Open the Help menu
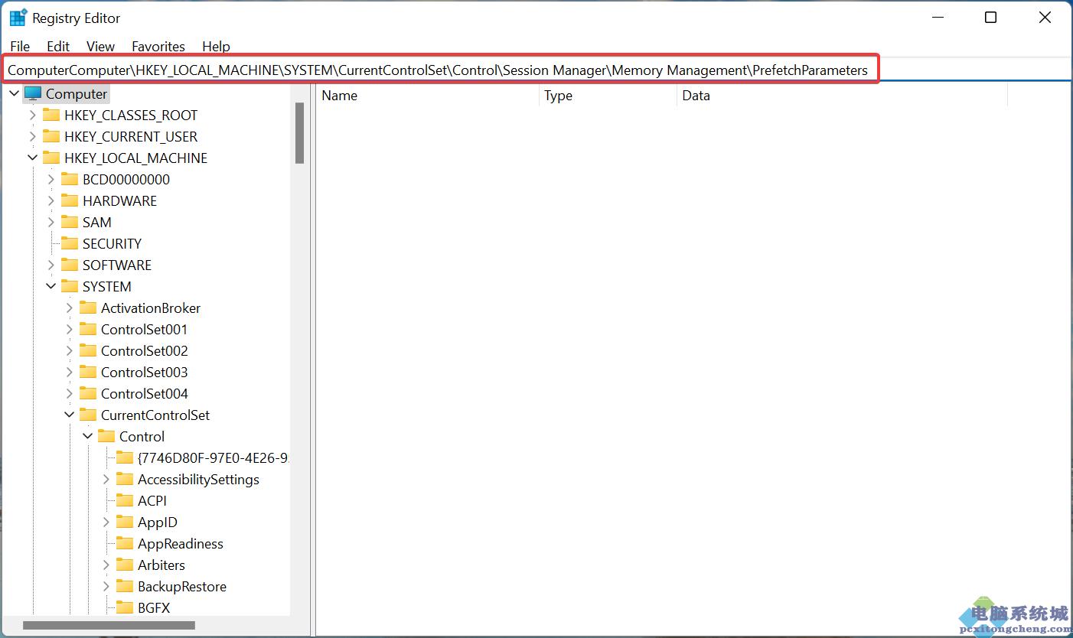Screen dimensions: 1073x638 (x=216, y=46)
